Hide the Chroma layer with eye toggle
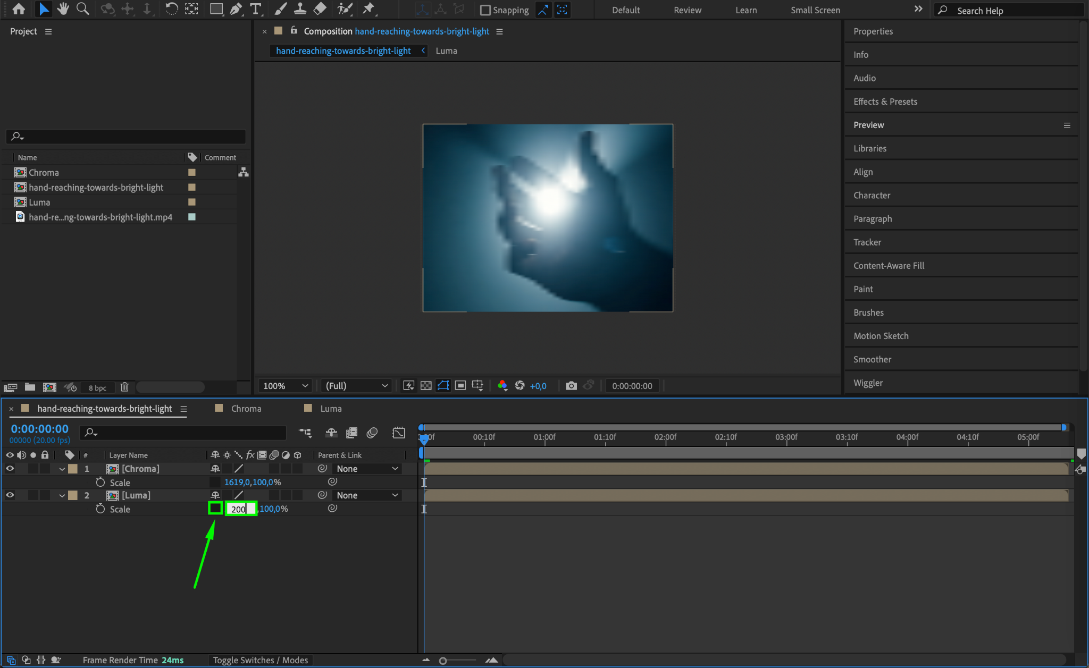The width and height of the screenshot is (1089, 668). (10, 469)
